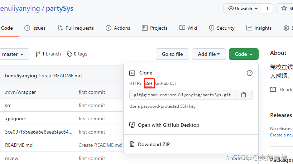Click the terminal icon next to Clone

click(132, 73)
